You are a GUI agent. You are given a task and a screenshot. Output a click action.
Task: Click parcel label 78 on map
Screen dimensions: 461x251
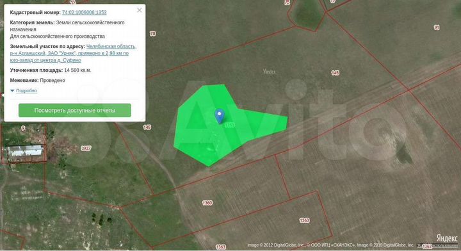[152, 33]
